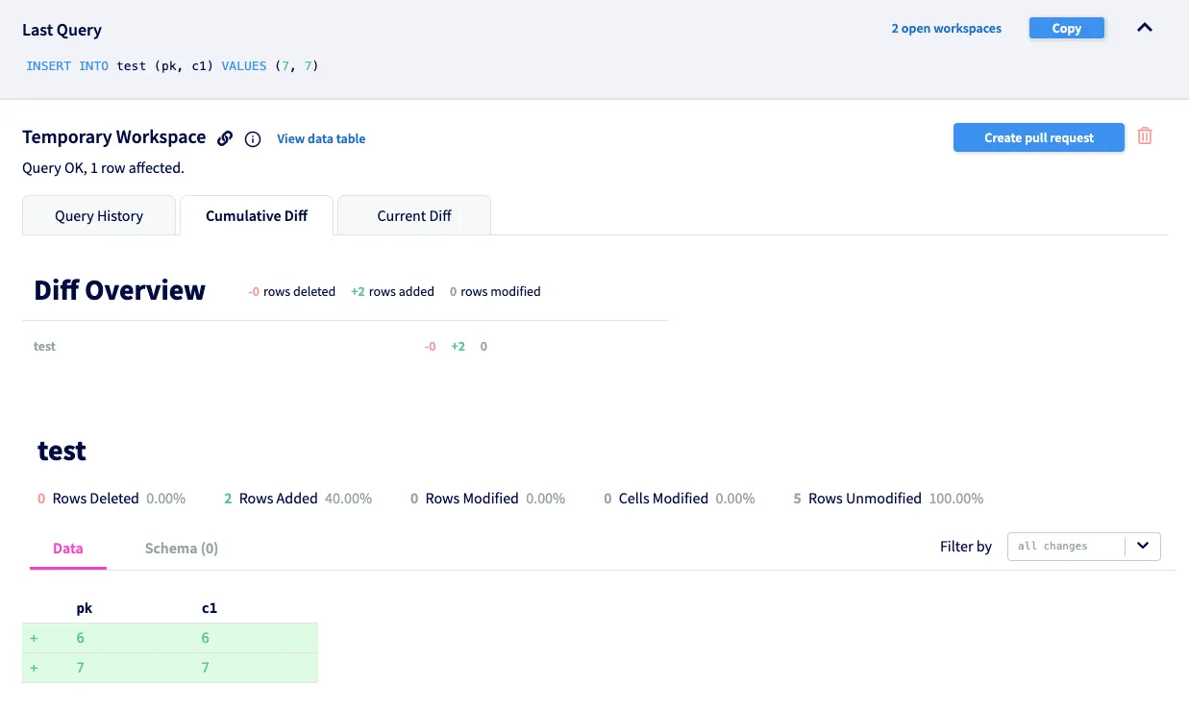Select the Schema (0) tab
1189x709 pixels.
(181, 548)
